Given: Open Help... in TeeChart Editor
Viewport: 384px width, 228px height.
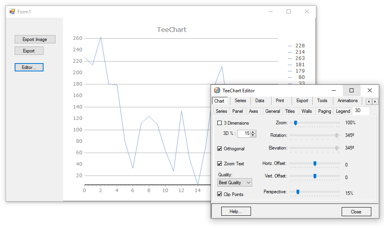Looking at the screenshot, I should click(236, 211).
